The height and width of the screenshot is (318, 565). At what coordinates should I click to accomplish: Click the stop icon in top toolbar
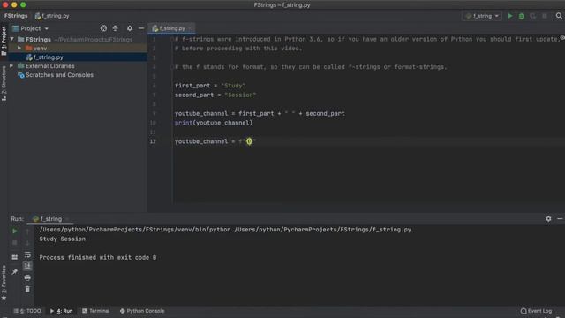pos(545,16)
